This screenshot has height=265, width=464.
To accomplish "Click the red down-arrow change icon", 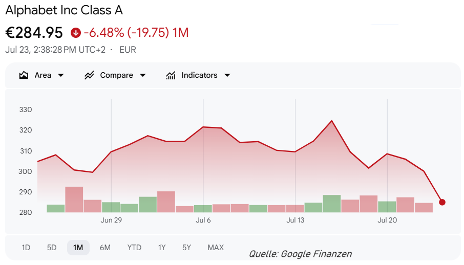I will [76, 33].
